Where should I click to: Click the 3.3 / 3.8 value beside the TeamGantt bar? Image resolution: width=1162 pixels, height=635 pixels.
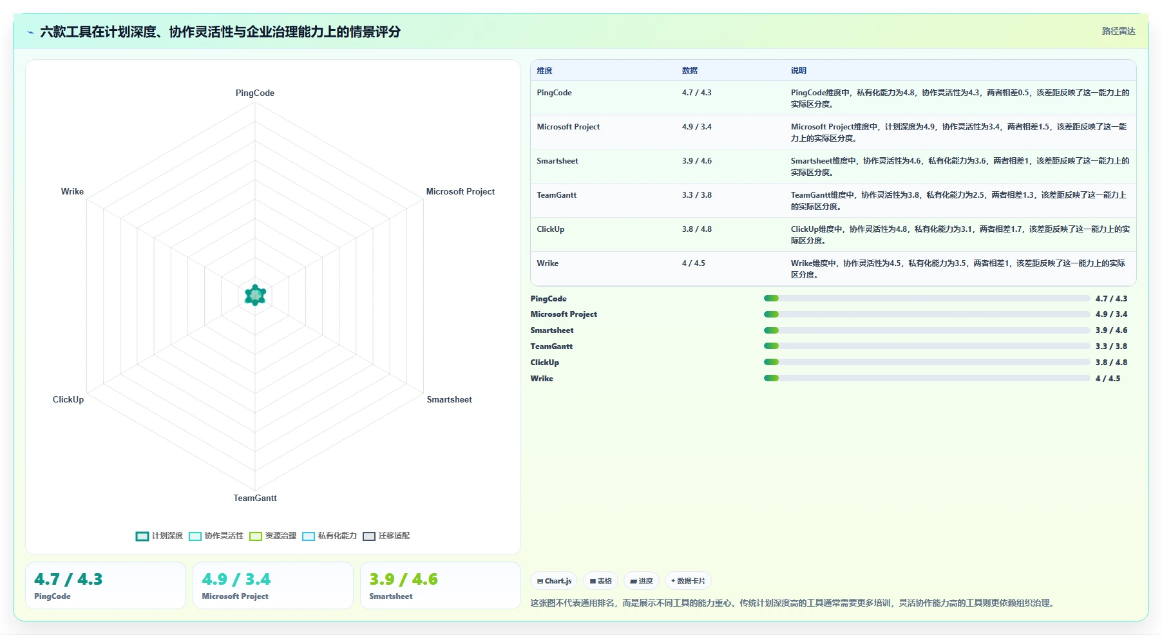[1111, 346]
